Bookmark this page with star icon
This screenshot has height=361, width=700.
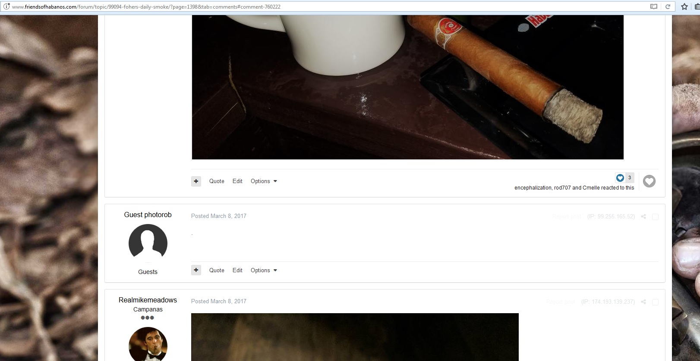(684, 6)
